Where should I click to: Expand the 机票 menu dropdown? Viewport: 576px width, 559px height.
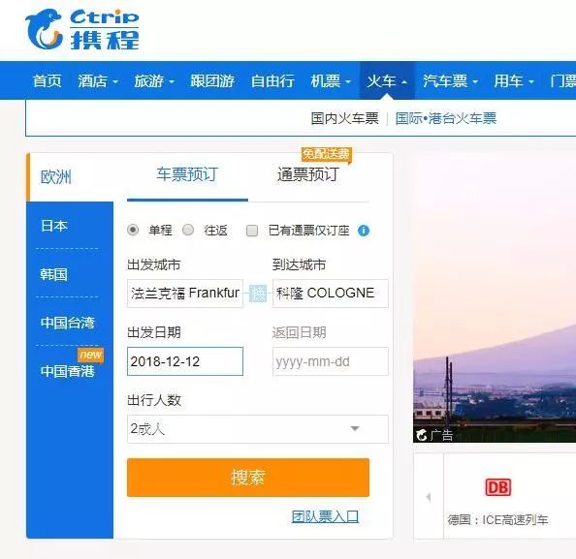pos(331,80)
